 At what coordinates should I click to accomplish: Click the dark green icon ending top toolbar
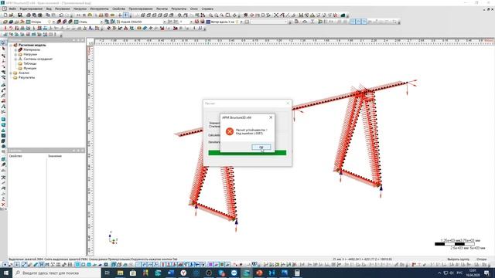pyautogui.click(x=343, y=15)
